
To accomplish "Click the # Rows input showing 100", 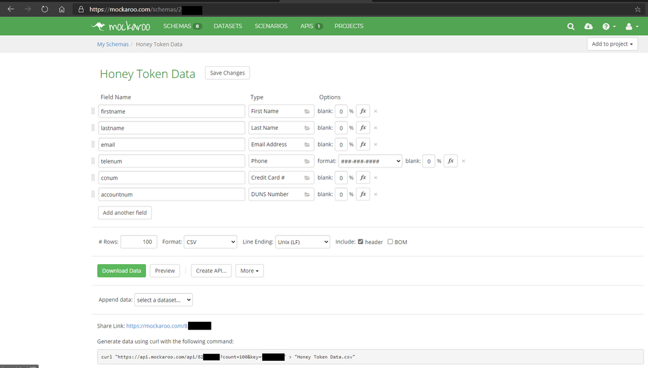I will coord(139,242).
